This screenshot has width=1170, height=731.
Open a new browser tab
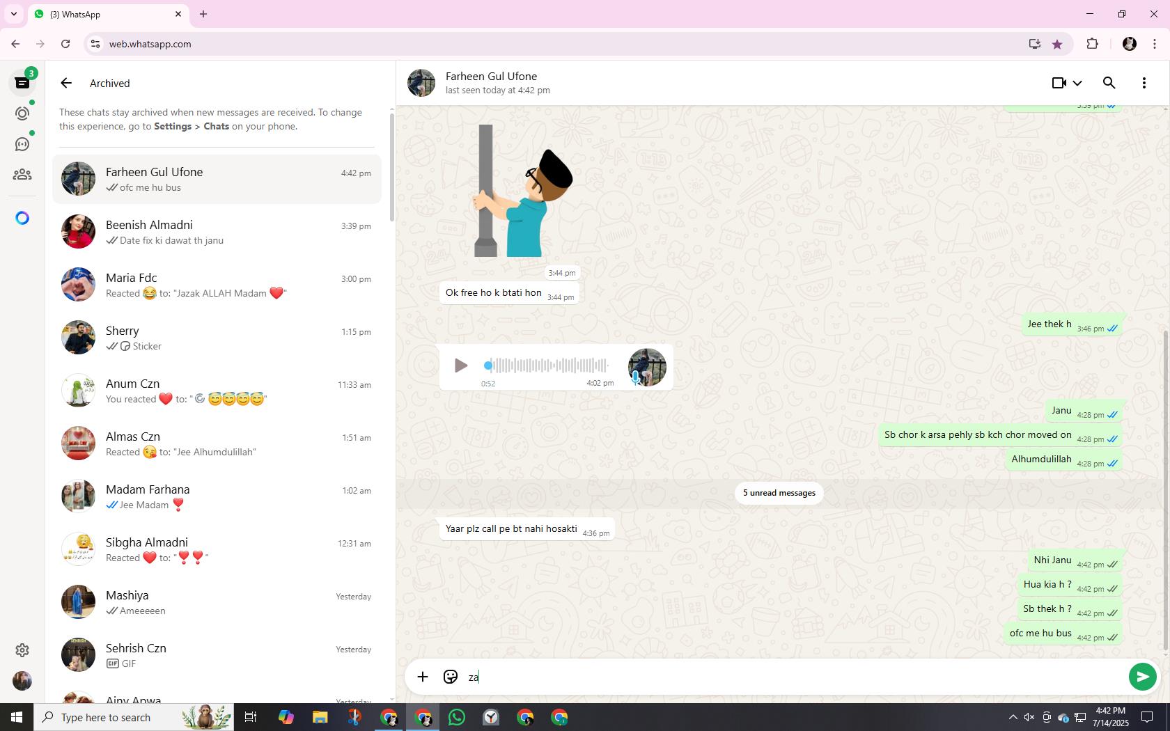pyautogui.click(x=203, y=14)
